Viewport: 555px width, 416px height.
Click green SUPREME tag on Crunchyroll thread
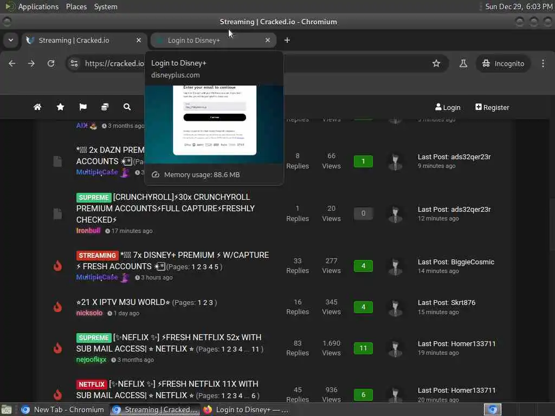coord(94,197)
